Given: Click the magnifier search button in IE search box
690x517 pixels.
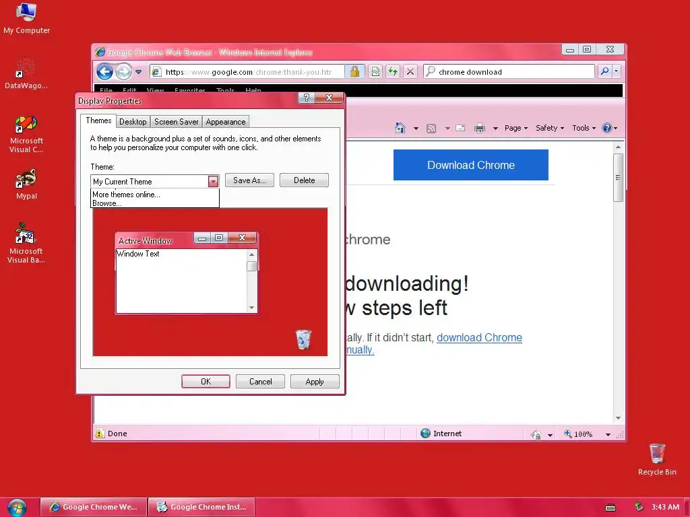Looking at the screenshot, I should pyautogui.click(x=604, y=71).
